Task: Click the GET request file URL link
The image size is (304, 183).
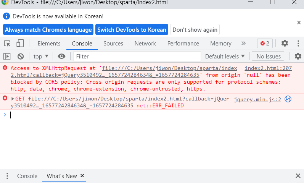Action: [x=120, y=102]
